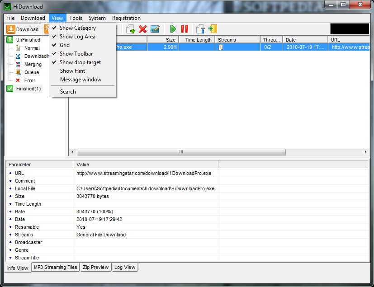Click the Queue category icon
374x287 pixels.
18,72
